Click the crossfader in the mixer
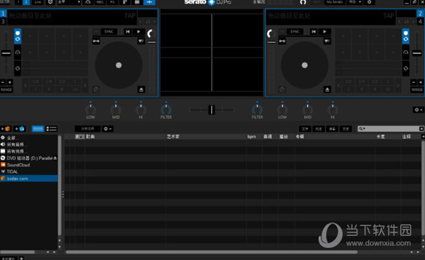 point(211,110)
